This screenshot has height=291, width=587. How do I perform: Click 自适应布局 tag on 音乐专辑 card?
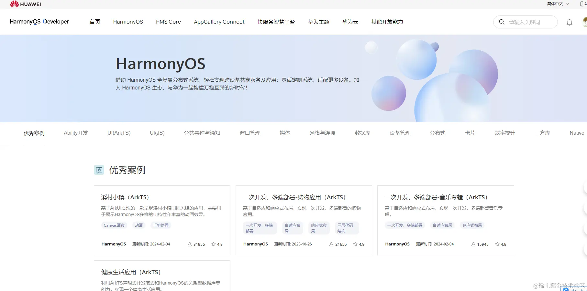click(442, 225)
